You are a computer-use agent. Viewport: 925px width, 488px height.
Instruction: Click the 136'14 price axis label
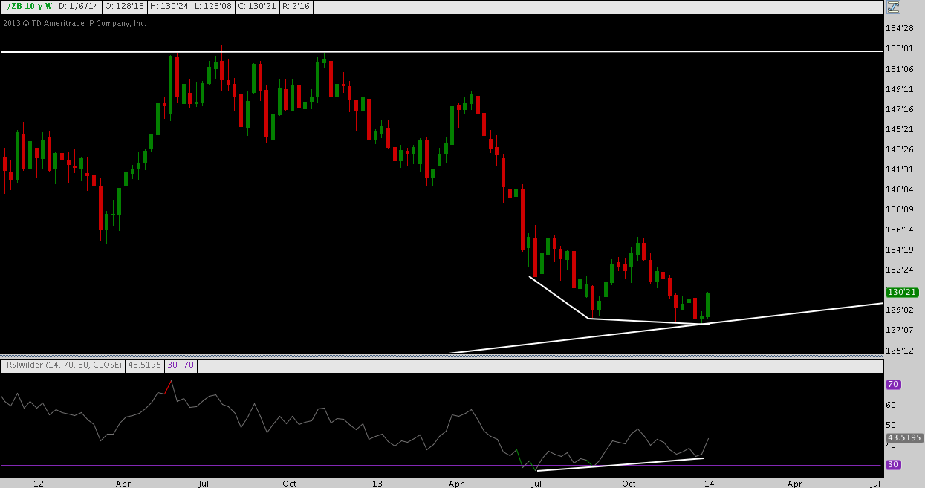click(899, 230)
